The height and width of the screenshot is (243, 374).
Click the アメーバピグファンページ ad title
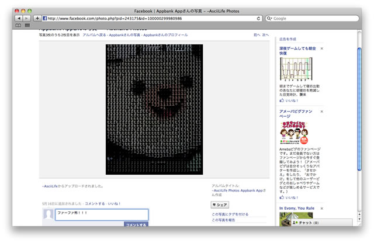[296, 114]
